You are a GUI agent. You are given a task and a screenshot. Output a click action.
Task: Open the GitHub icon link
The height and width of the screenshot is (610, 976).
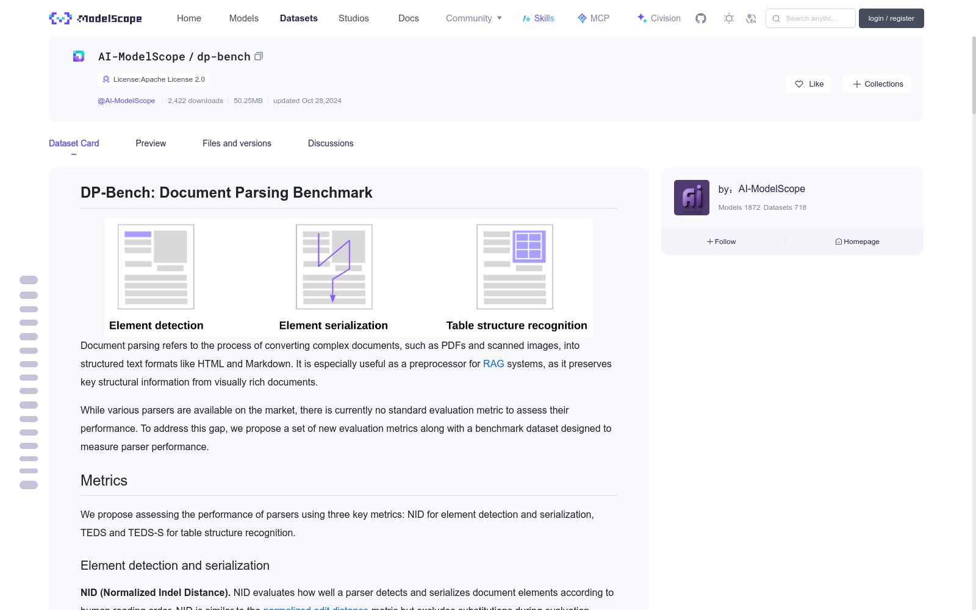701,18
